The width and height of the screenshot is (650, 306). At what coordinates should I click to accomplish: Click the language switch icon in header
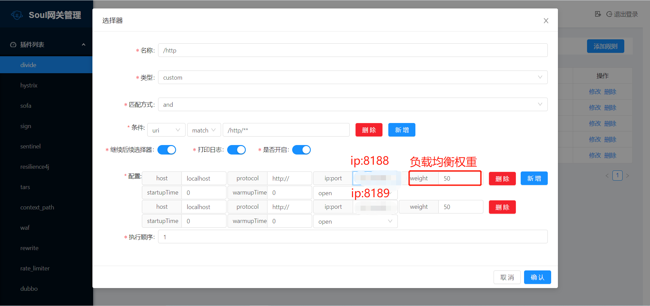click(598, 14)
